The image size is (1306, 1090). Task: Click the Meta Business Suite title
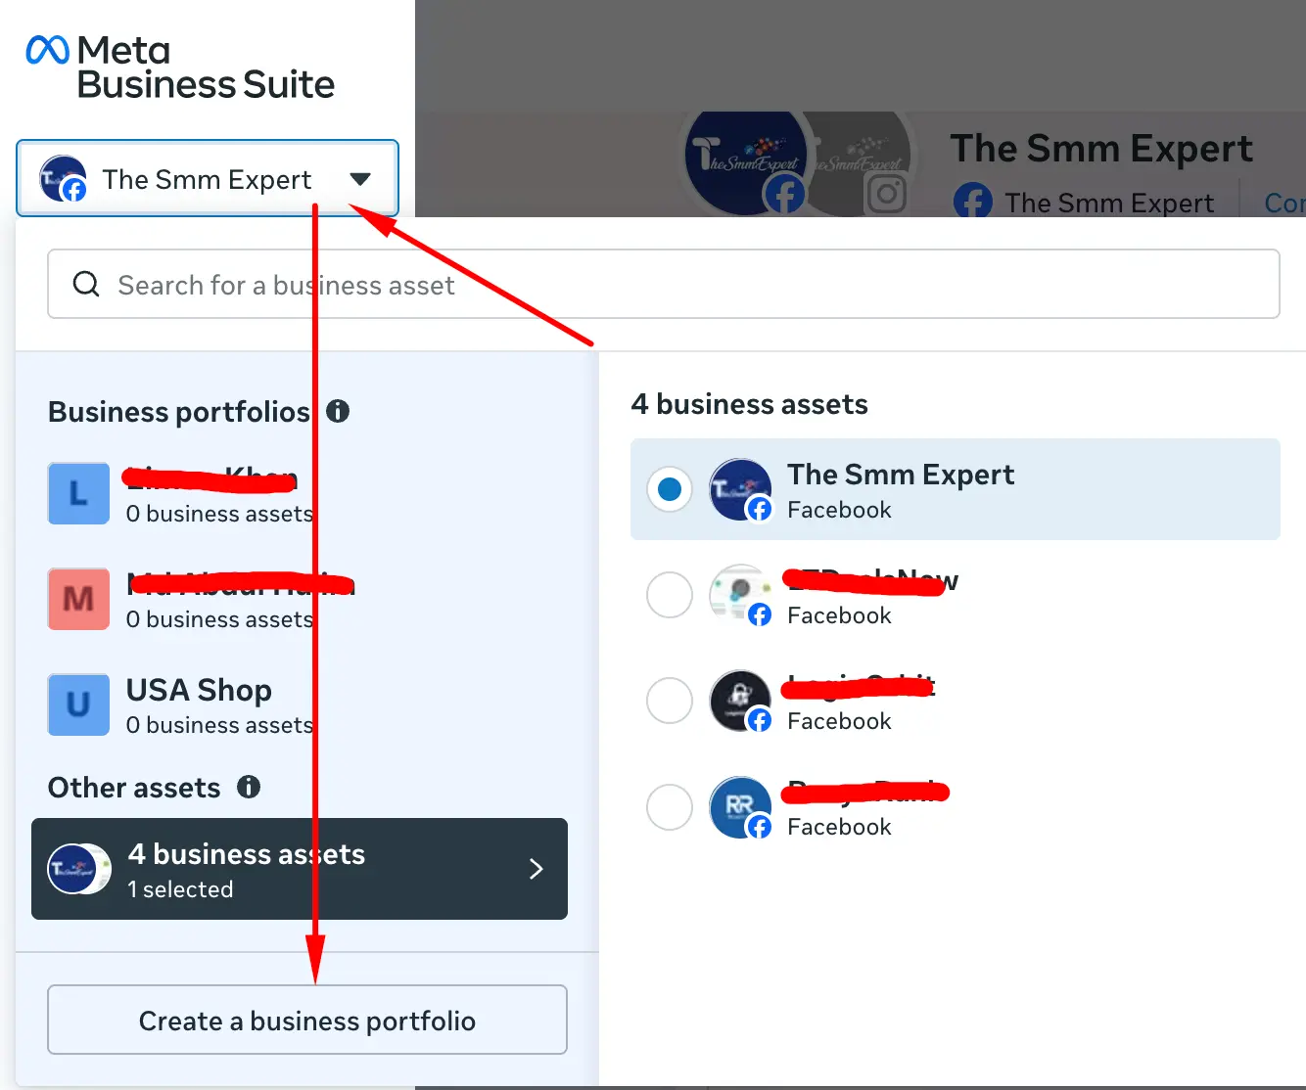pos(206,68)
